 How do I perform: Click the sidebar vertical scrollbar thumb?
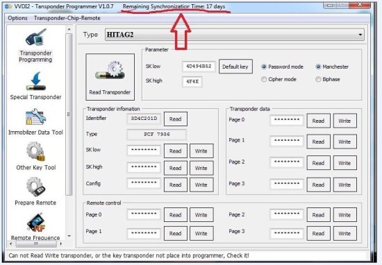click(x=69, y=114)
